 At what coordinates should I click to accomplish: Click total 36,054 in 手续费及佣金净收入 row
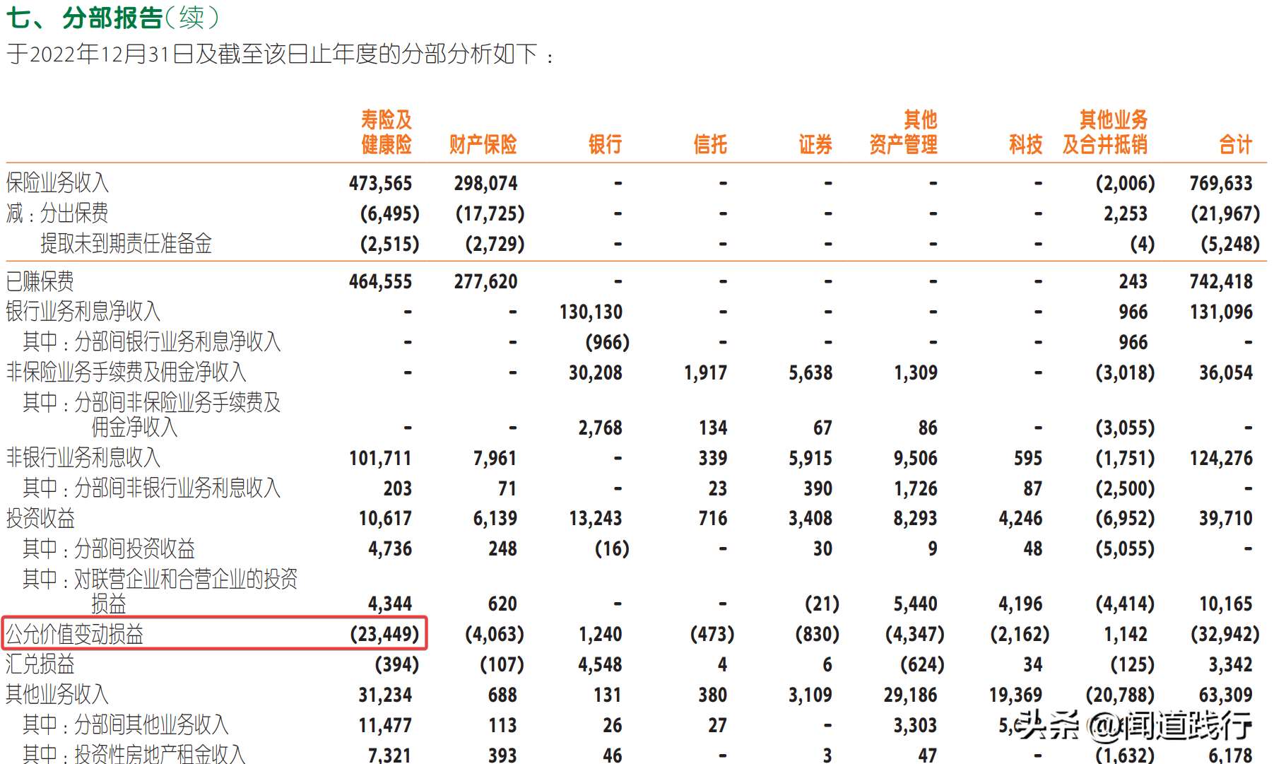(1226, 372)
